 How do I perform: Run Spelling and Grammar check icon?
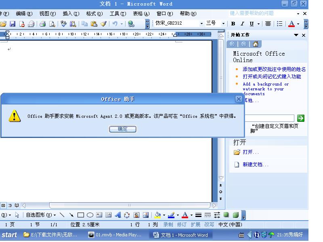[63, 24]
